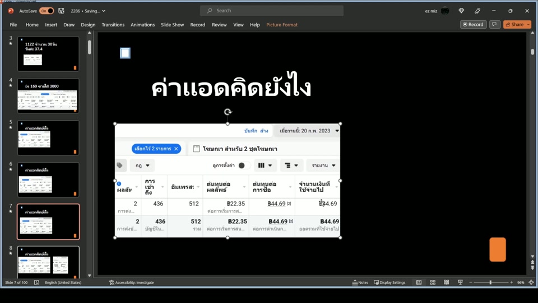Click the Share button

point(514,24)
